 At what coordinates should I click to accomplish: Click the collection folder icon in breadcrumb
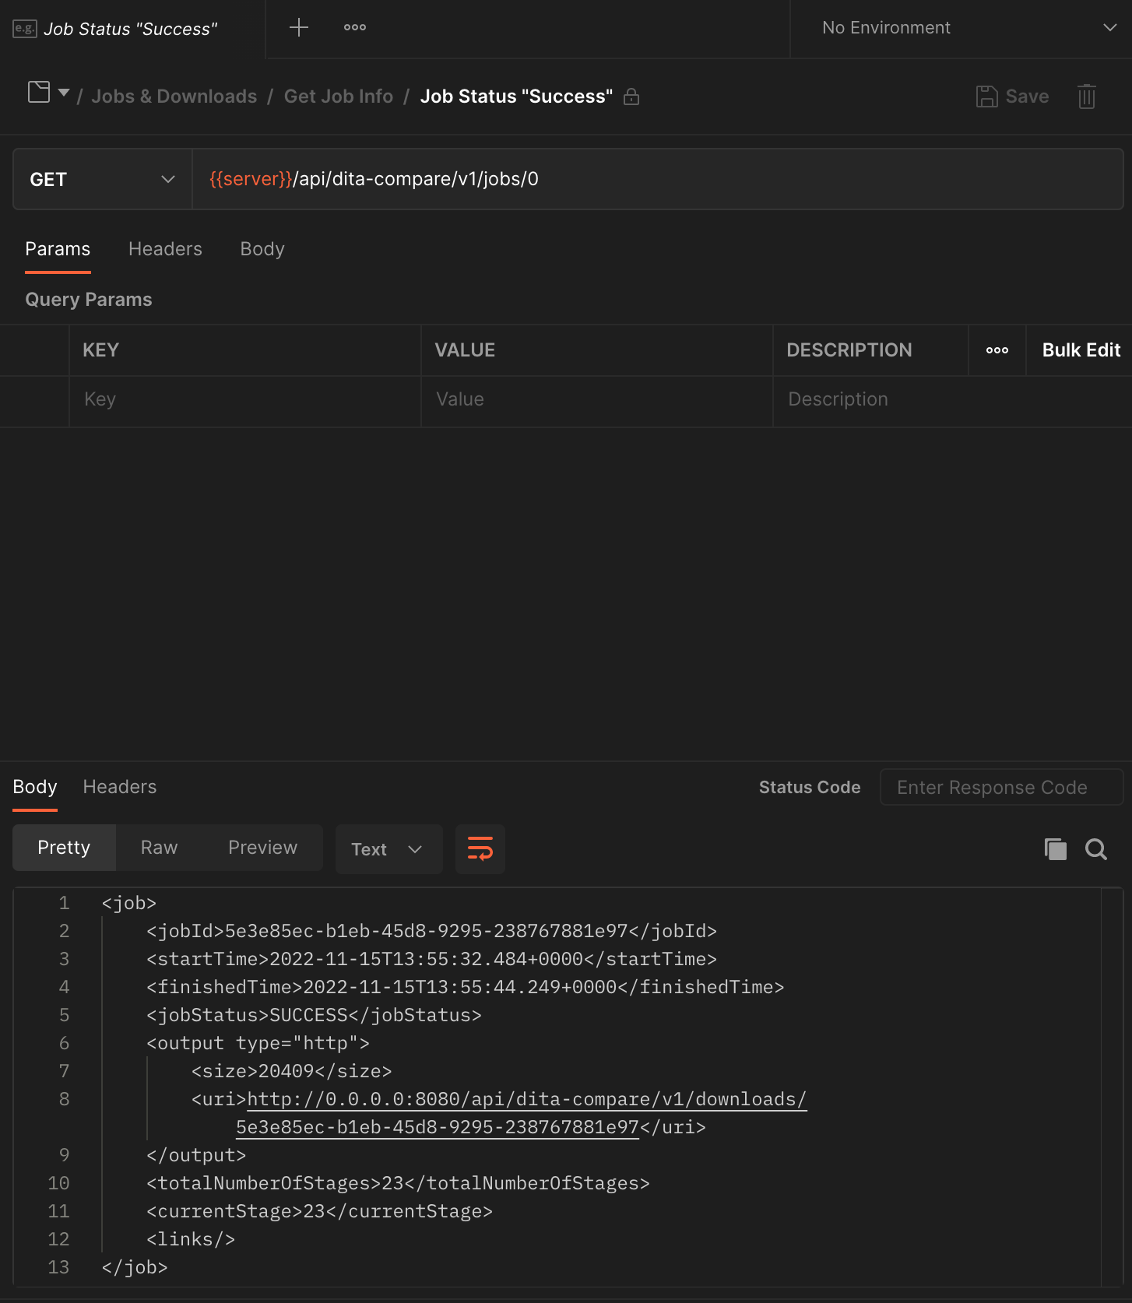pos(39,93)
